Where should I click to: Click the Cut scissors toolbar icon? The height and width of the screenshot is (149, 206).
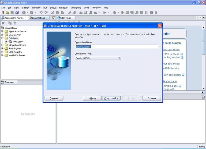[x=53, y=13]
